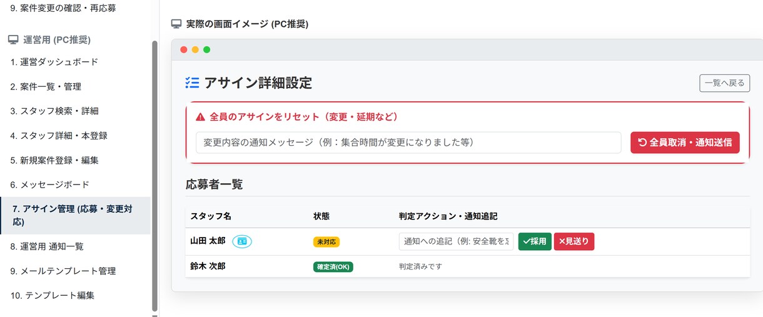Click the 確定済(OK) status badge

click(x=333, y=267)
